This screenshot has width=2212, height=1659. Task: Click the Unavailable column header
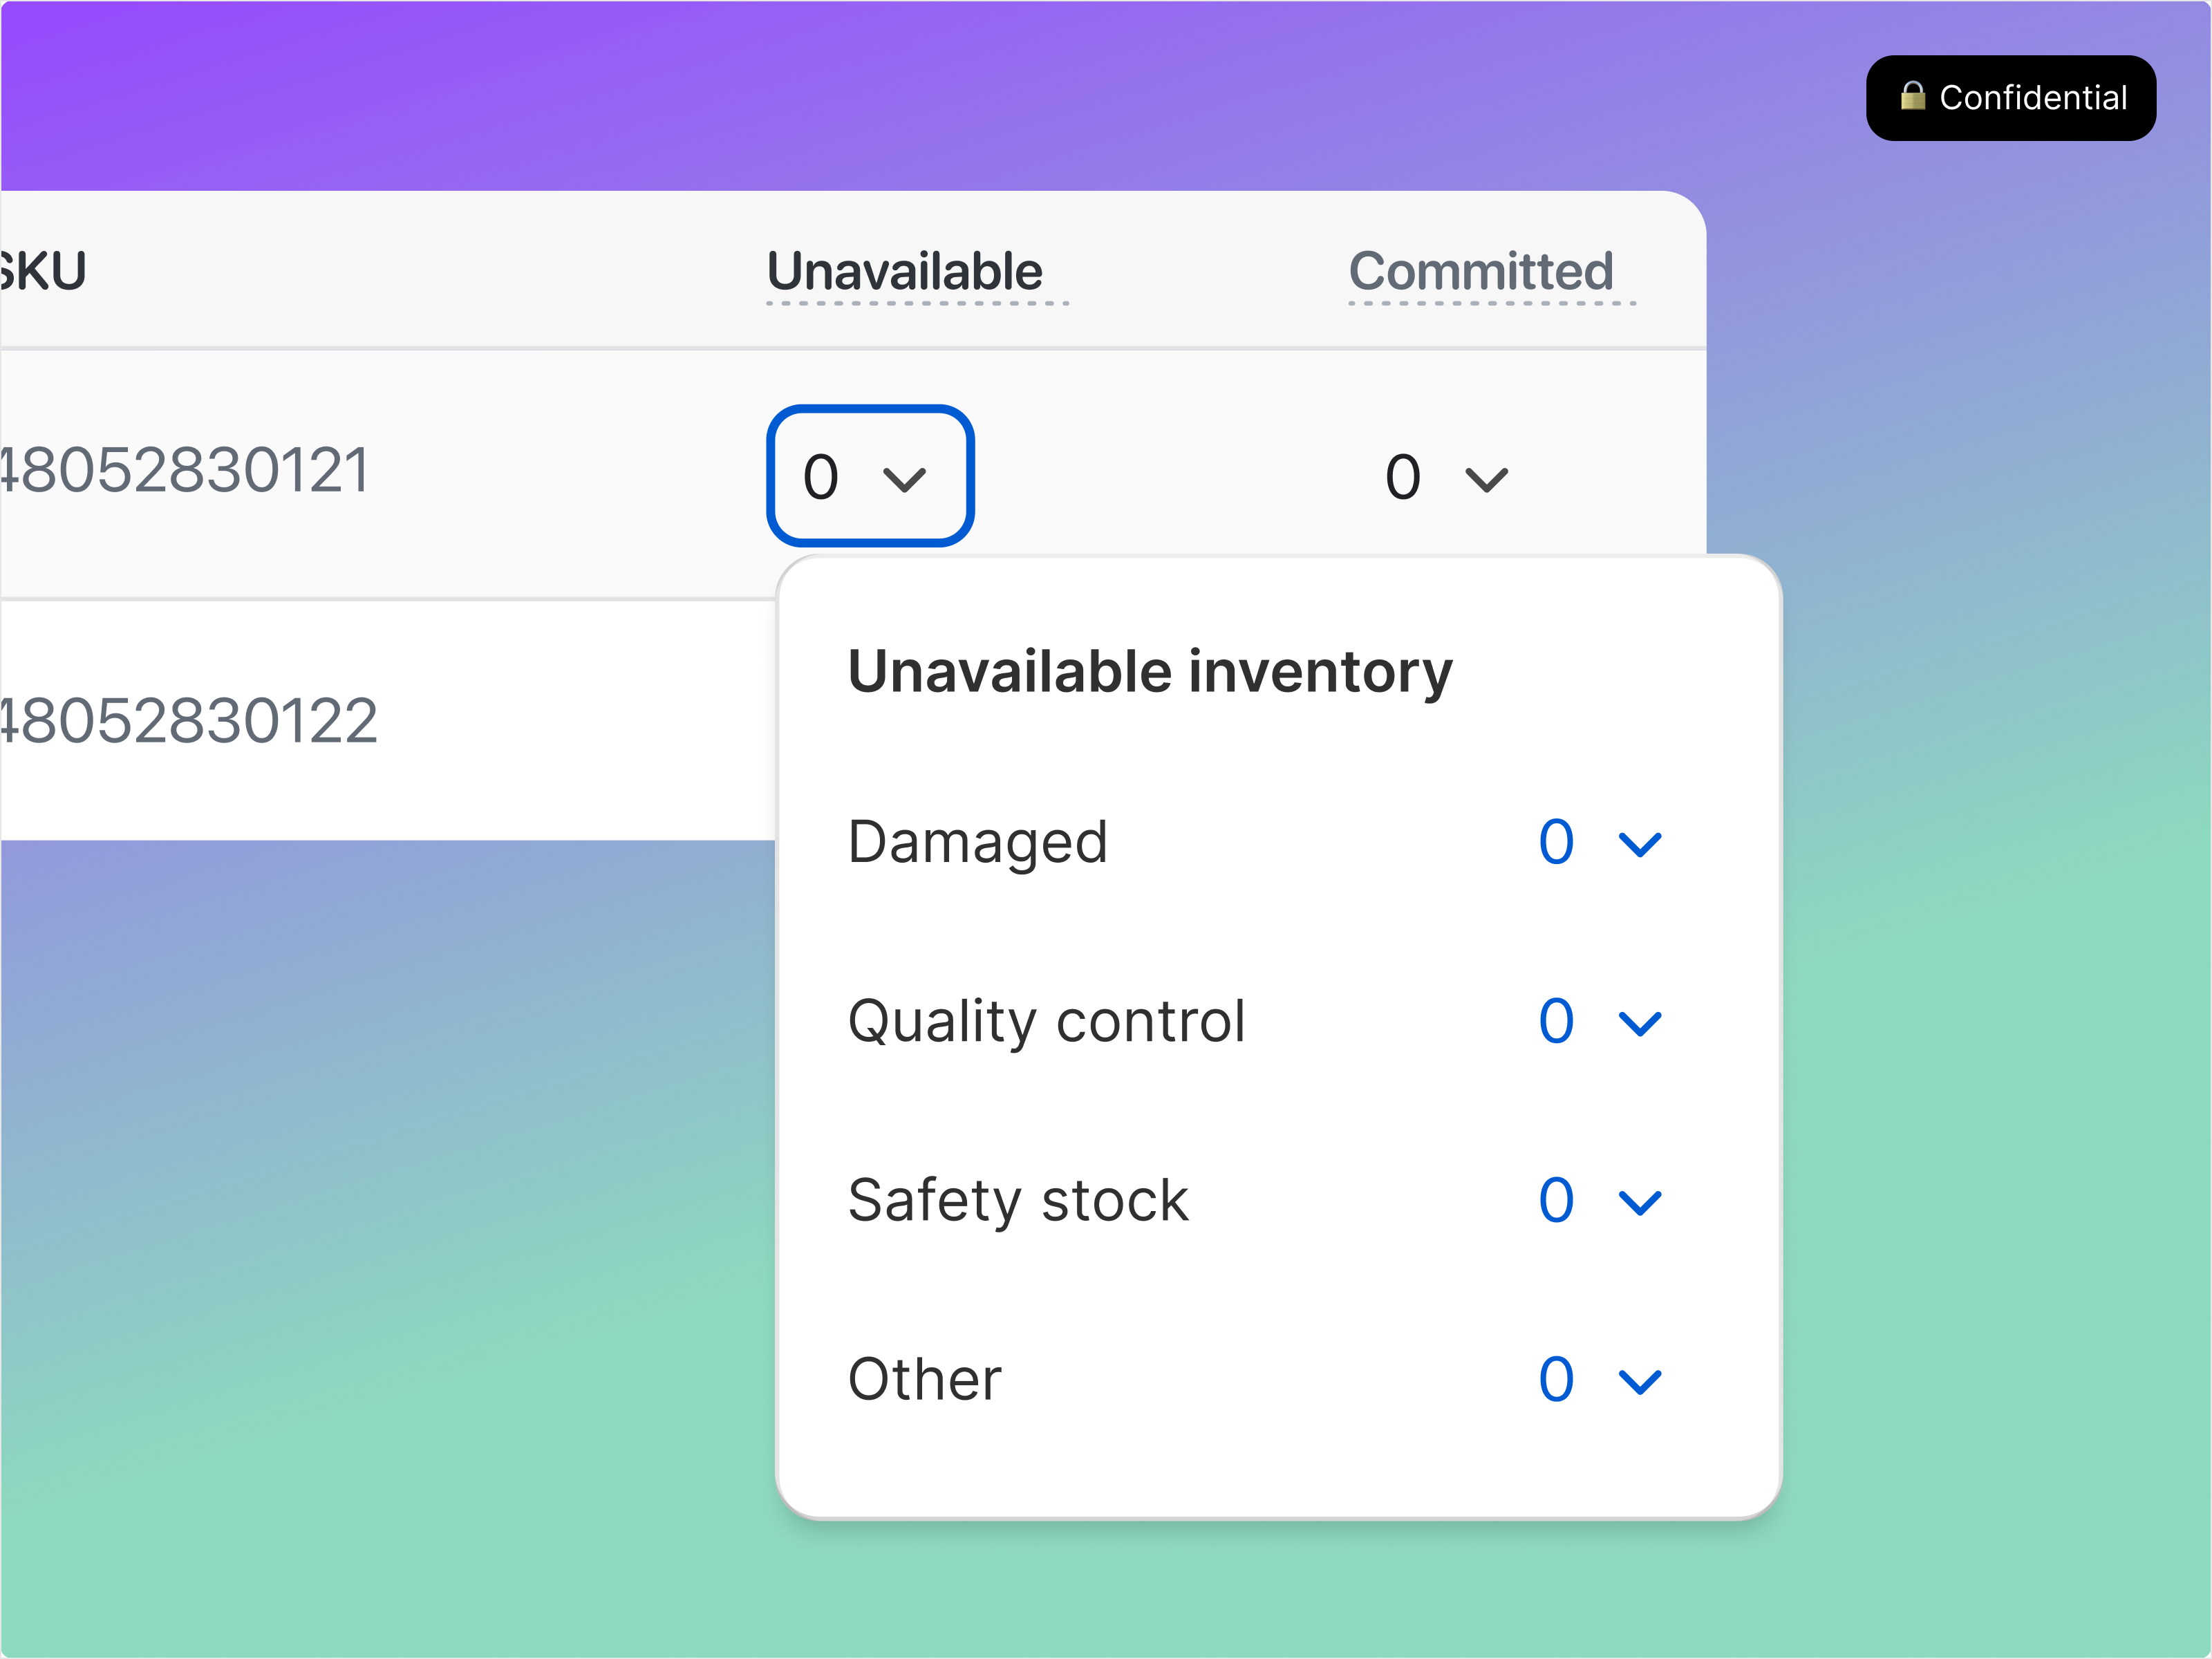[903, 271]
